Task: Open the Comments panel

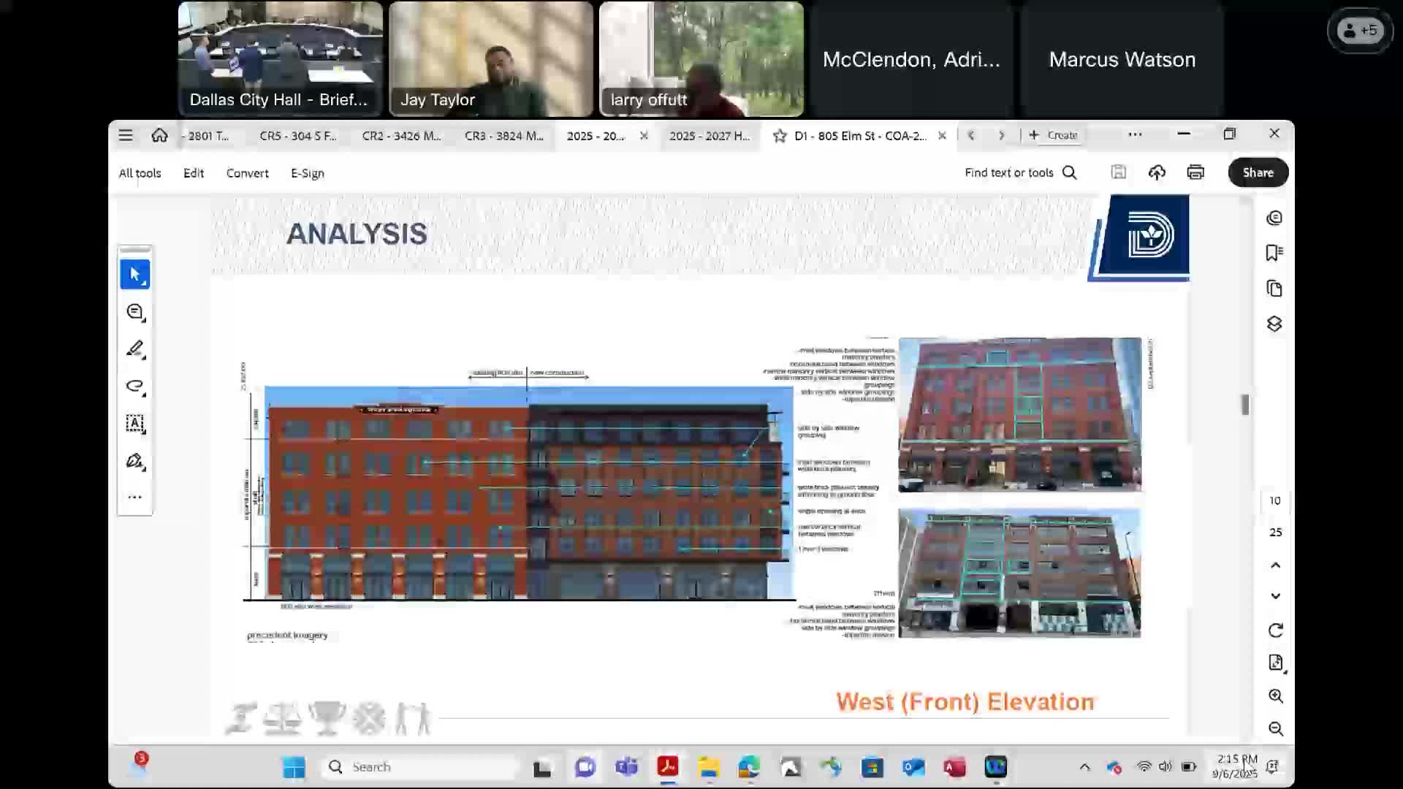Action: (1274, 218)
